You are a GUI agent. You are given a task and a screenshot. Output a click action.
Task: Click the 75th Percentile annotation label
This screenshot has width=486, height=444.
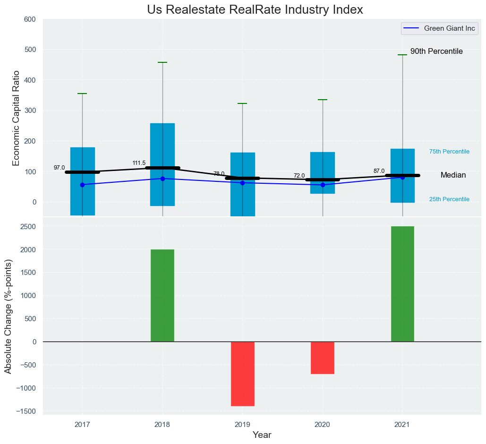point(449,152)
